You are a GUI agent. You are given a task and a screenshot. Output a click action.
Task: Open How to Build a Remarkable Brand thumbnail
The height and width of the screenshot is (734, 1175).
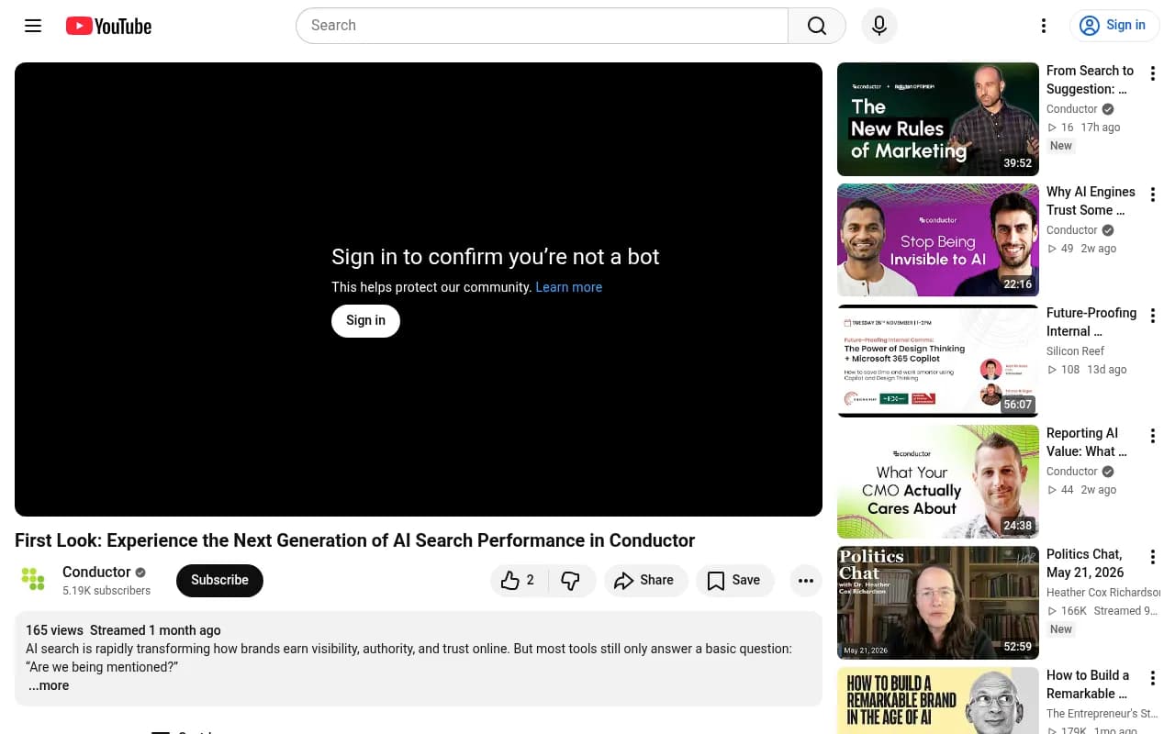(938, 700)
